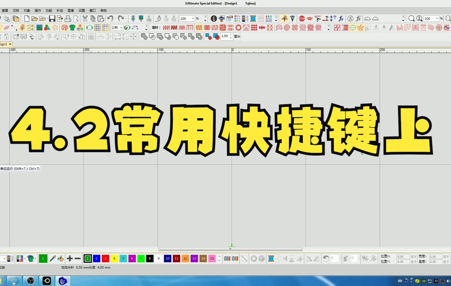Open the right zoom 100 dropdown
The height and width of the screenshot is (286, 451).
point(437,19)
